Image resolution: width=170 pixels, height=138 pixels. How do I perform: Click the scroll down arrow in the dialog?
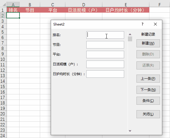pos(130,131)
